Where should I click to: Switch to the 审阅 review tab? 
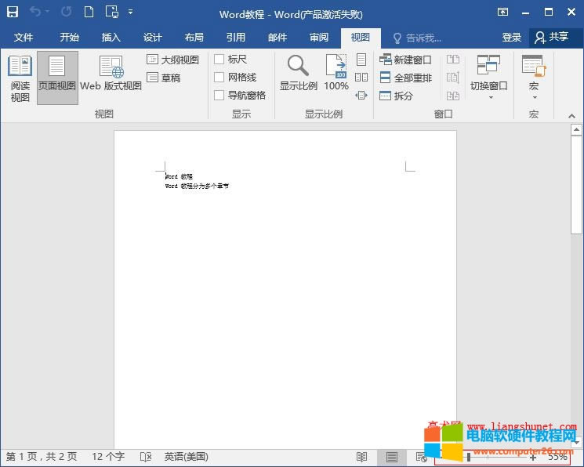tap(319, 38)
